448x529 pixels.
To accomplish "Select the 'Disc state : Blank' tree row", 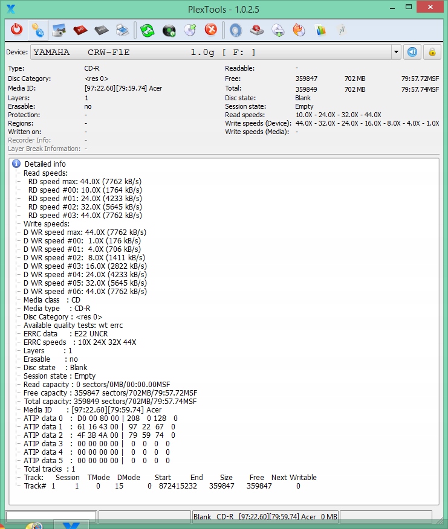I will tap(56, 367).
